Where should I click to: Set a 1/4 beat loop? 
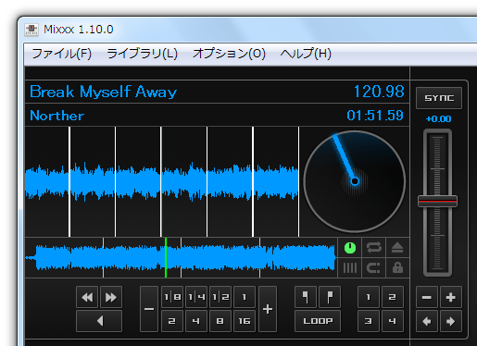(x=196, y=297)
